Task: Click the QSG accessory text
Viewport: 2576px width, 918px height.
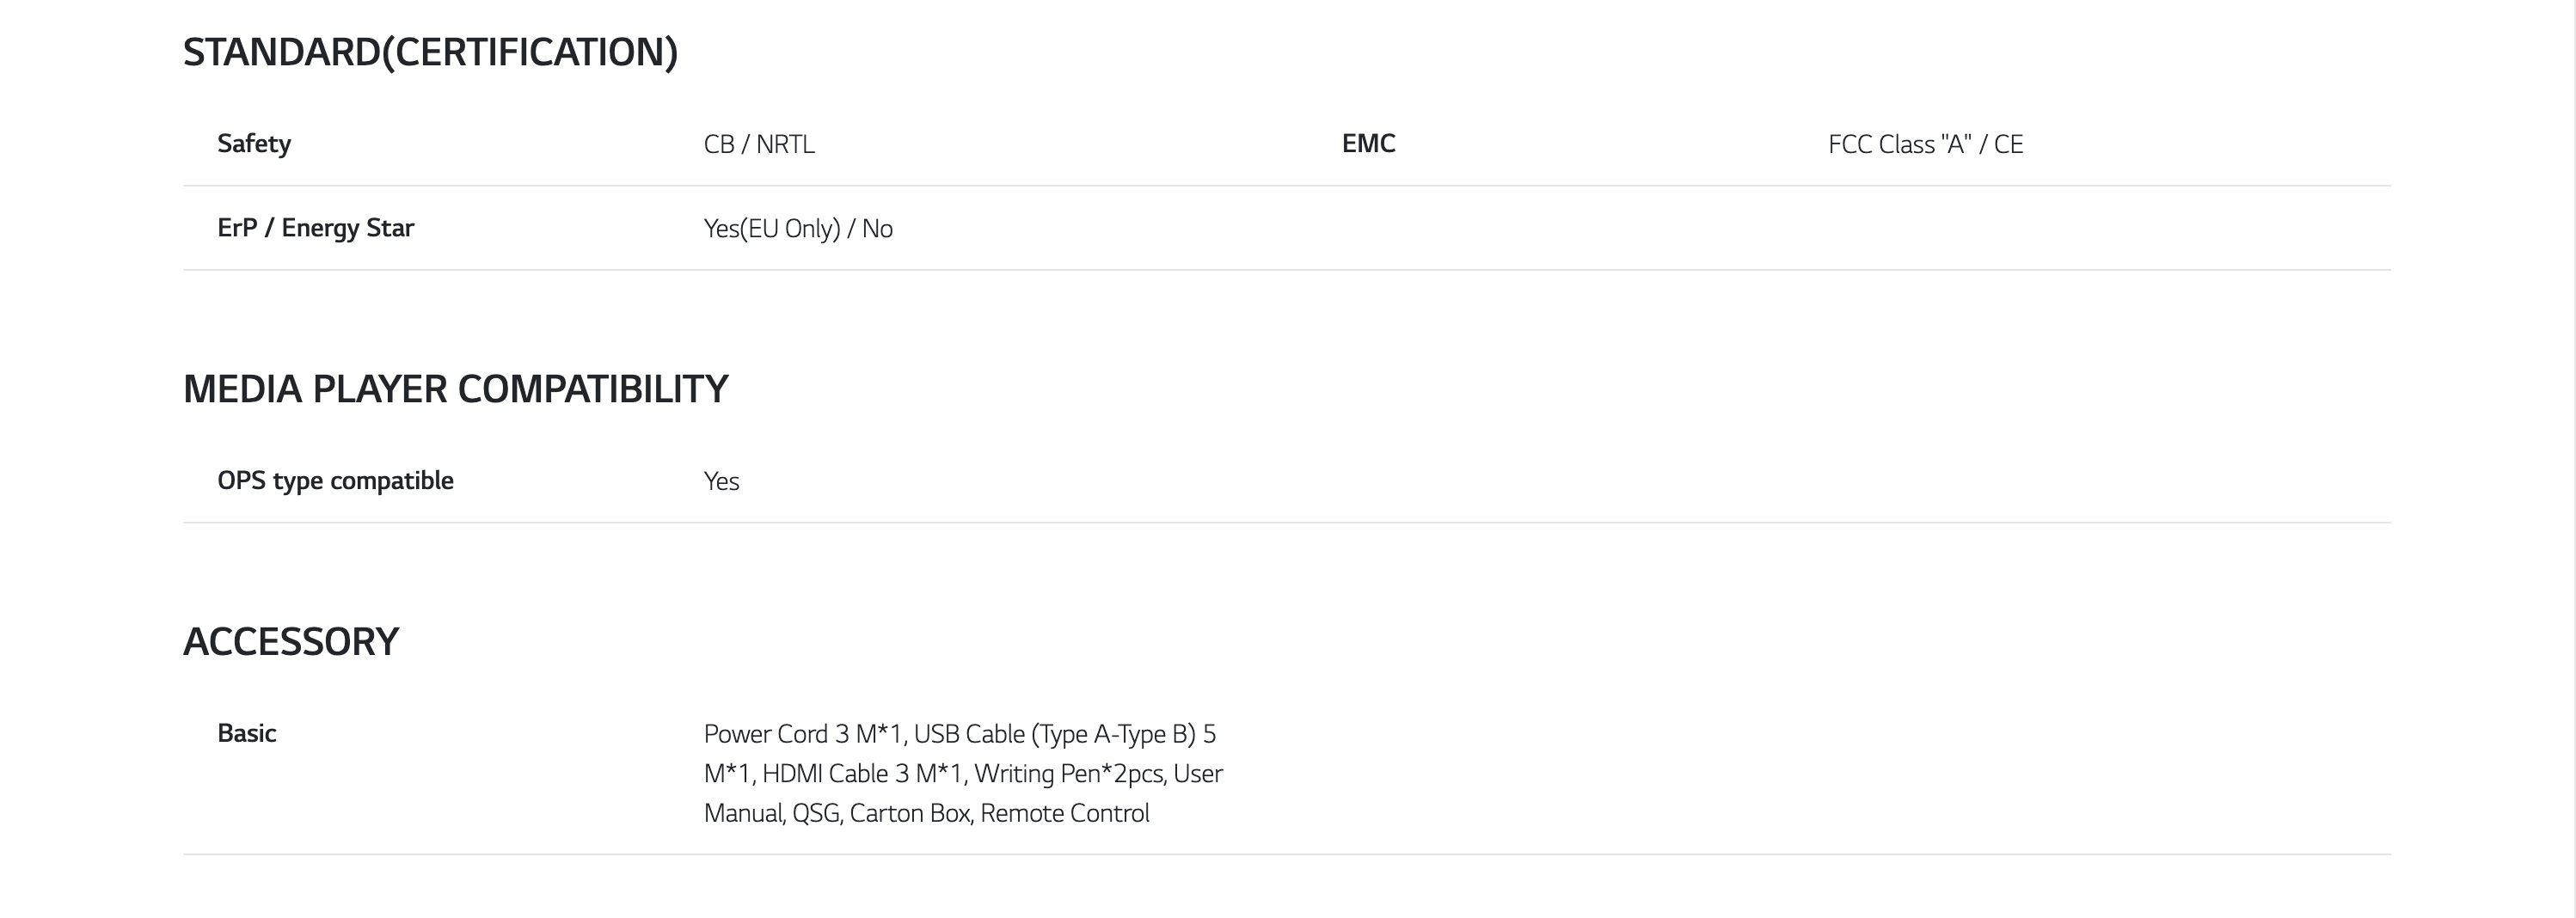Action: [815, 814]
